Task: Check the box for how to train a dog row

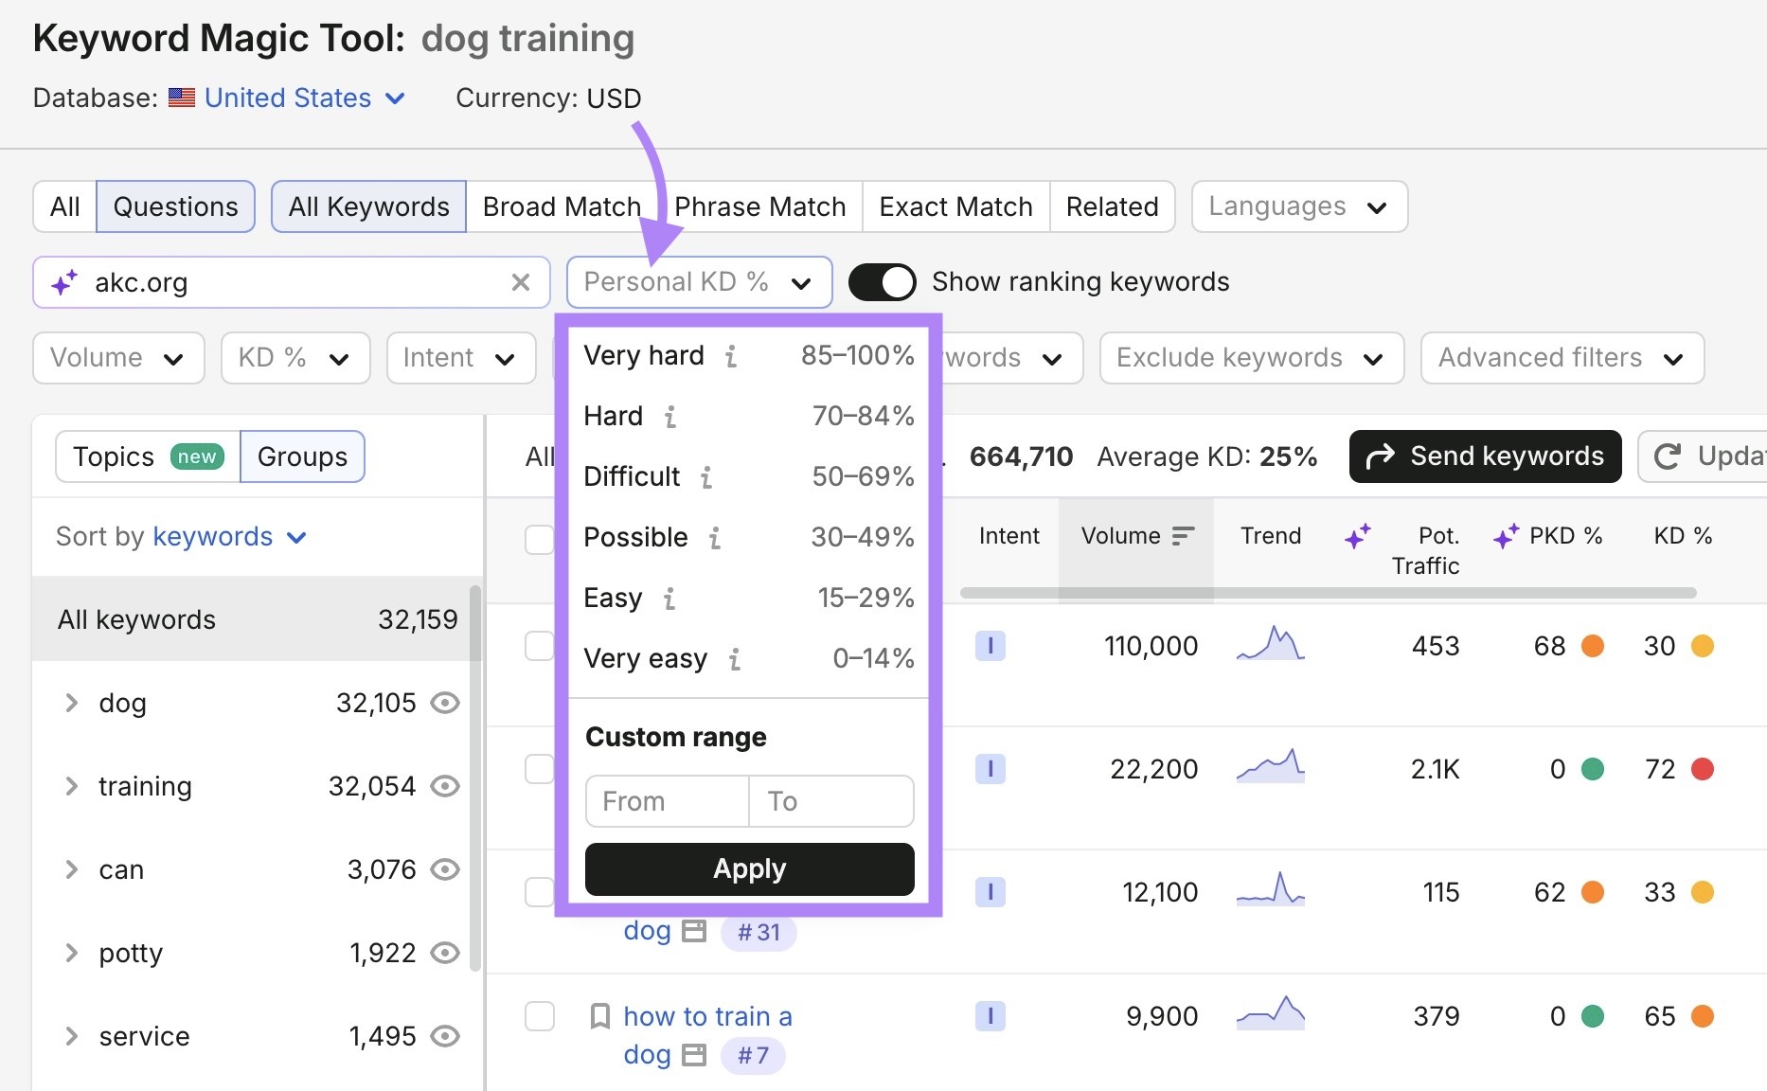Action: coord(540,1016)
